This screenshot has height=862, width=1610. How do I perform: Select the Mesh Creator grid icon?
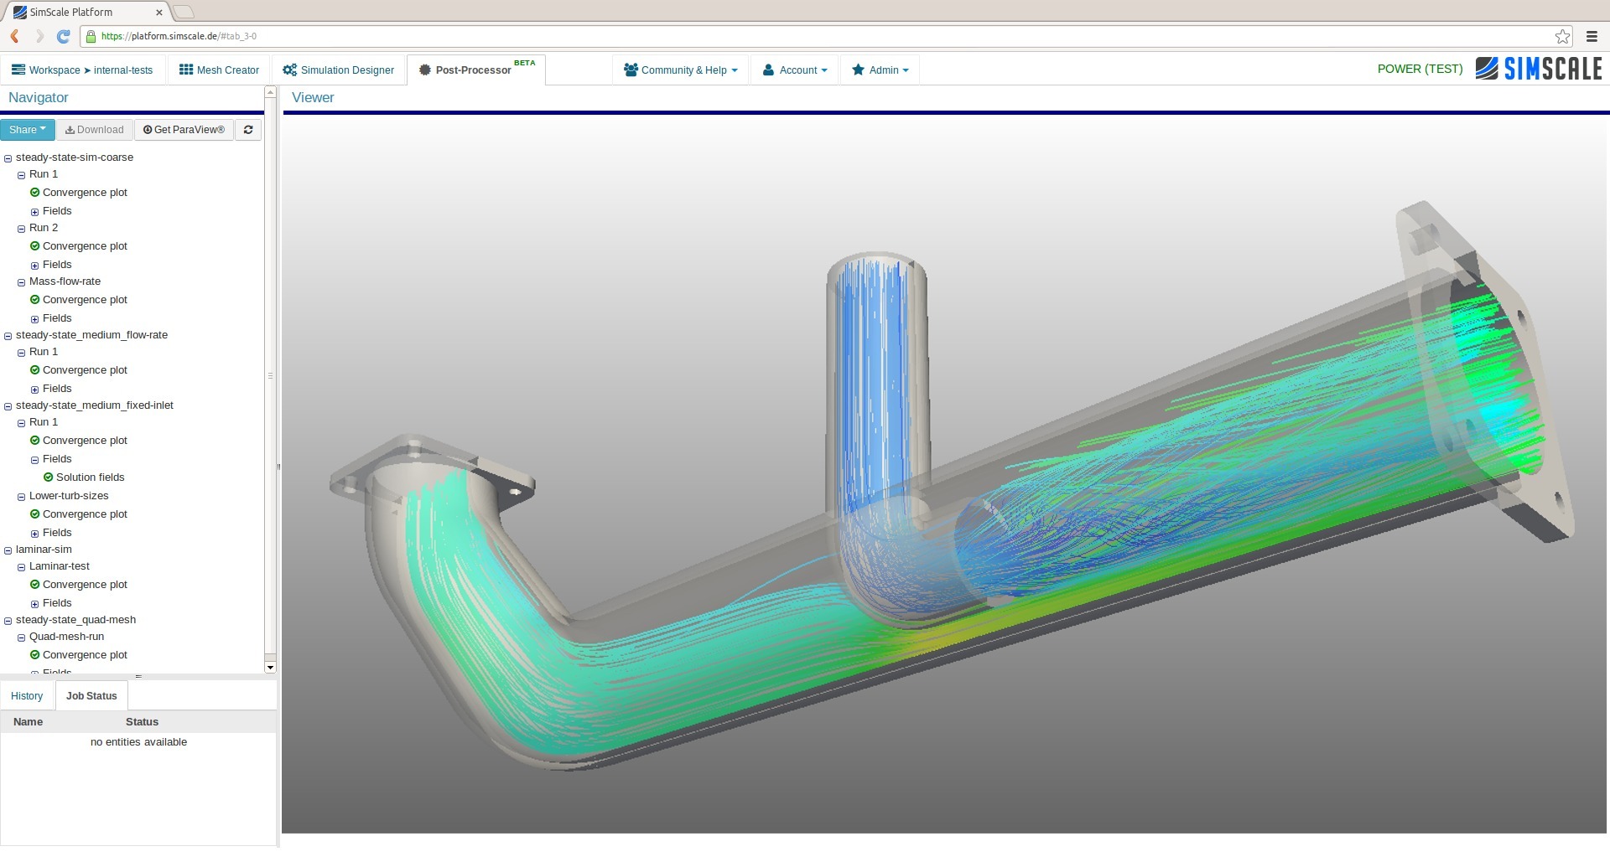point(186,70)
